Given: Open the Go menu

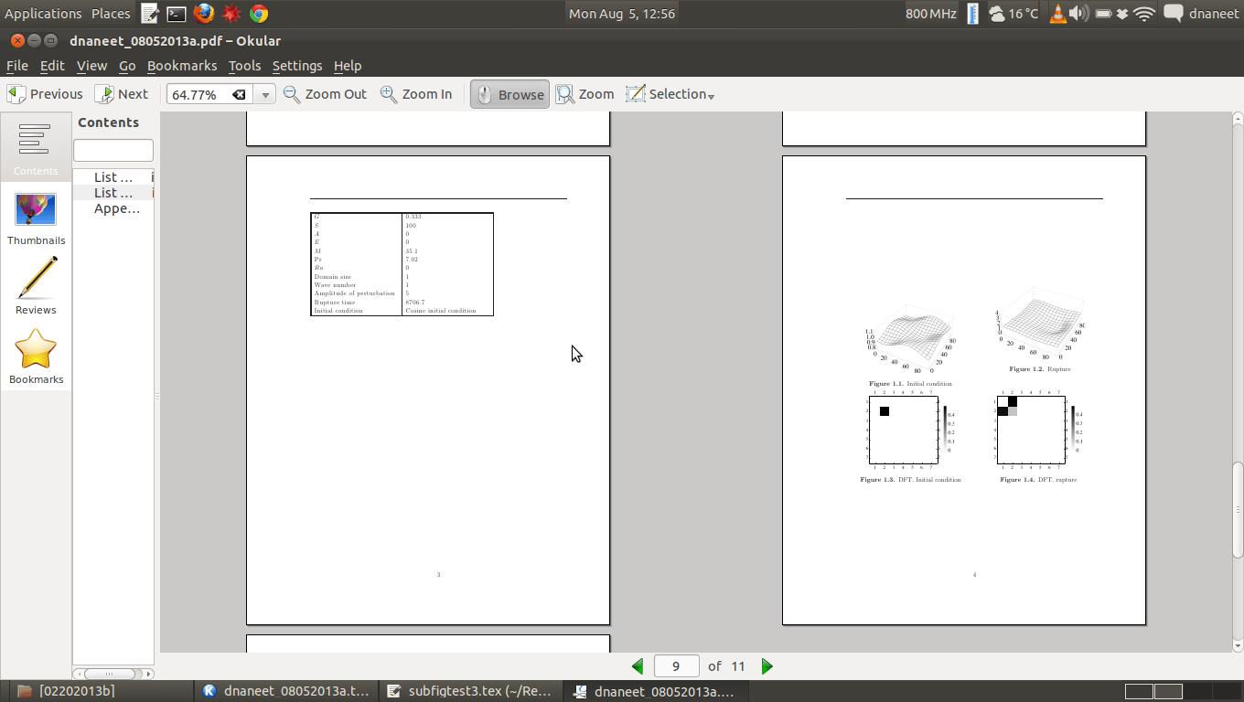Looking at the screenshot, I should [x=127, y=66].
